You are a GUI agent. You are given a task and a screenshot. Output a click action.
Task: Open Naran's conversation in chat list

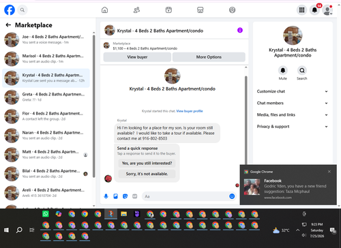(x=46, y=136)
